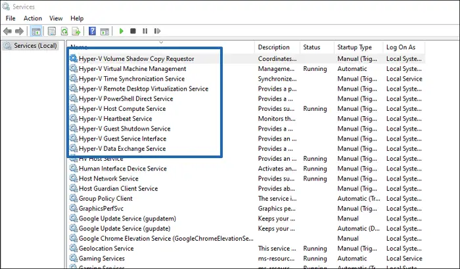Click gear icon of Hyper-V Data Exchange Service
460x269 pixels.
point(74,148)
